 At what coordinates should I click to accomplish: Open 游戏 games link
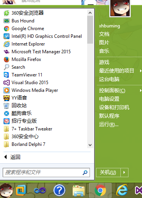pos(104,62)
